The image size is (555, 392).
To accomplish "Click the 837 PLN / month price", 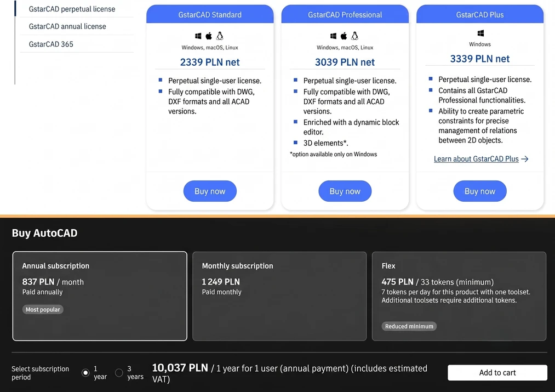I will point(53,282).
